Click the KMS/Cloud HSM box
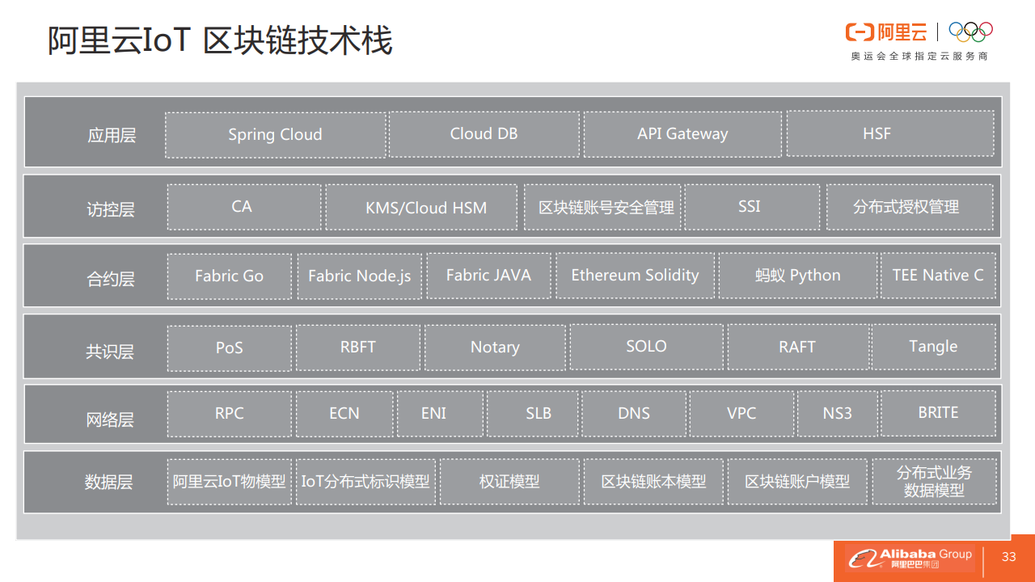1035x582 pixels. coord(421,207)
